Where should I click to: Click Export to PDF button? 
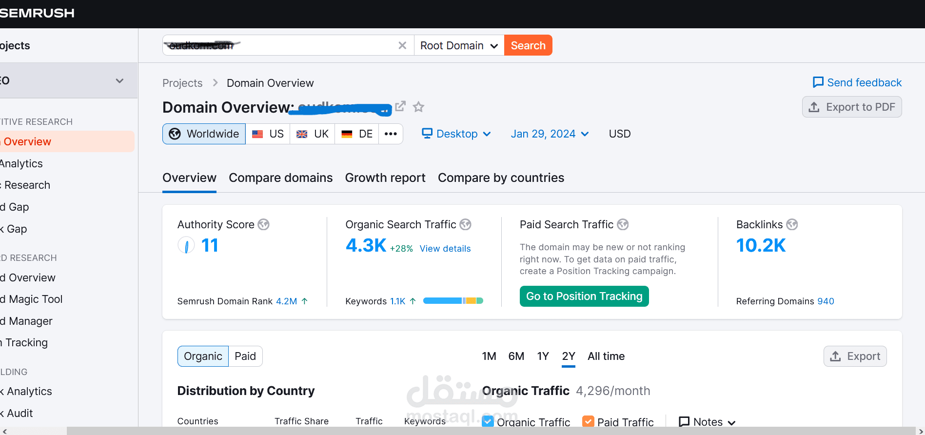point(852,107)
